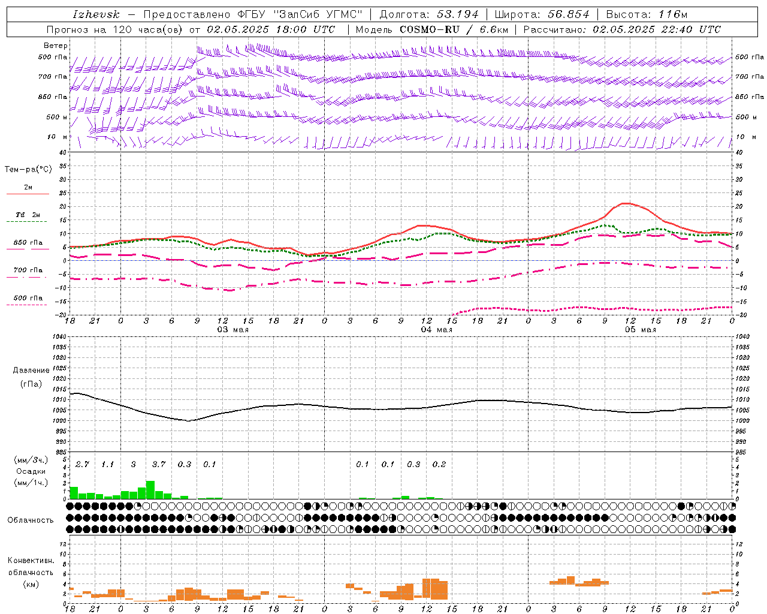Image resolution: width=767 pixels, height=614 pixels.
Task: Click the 10 м wind level label at left
Action: [58, 137]
